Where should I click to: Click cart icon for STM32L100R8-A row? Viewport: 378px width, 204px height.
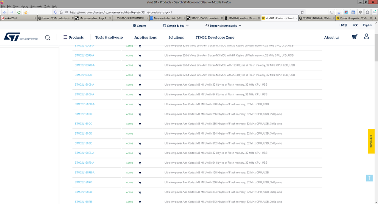pyautogui.click(x=140, y=56)
